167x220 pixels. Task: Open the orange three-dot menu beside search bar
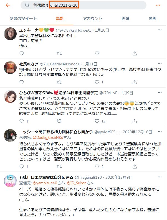point(158,5)
